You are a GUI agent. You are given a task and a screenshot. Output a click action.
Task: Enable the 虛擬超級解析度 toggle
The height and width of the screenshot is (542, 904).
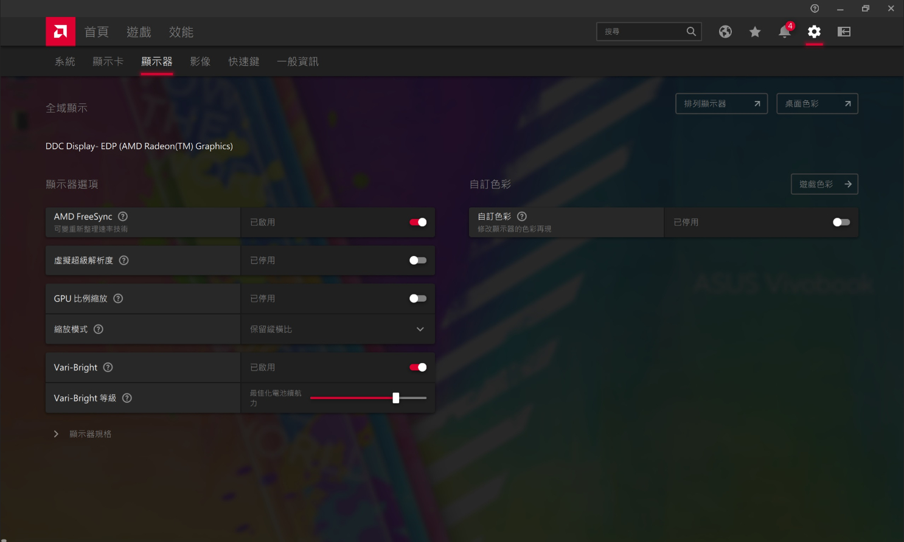418,260
